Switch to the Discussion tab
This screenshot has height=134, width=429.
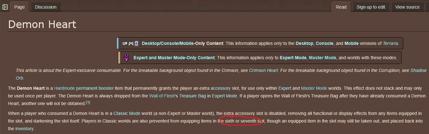46,7
